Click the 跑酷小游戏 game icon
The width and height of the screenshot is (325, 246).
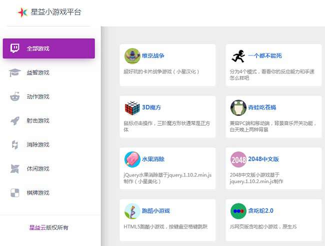[132, 211]
